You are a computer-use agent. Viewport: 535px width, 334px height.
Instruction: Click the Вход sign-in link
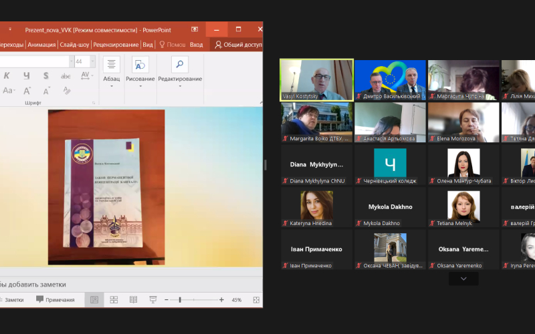[196, 45]
